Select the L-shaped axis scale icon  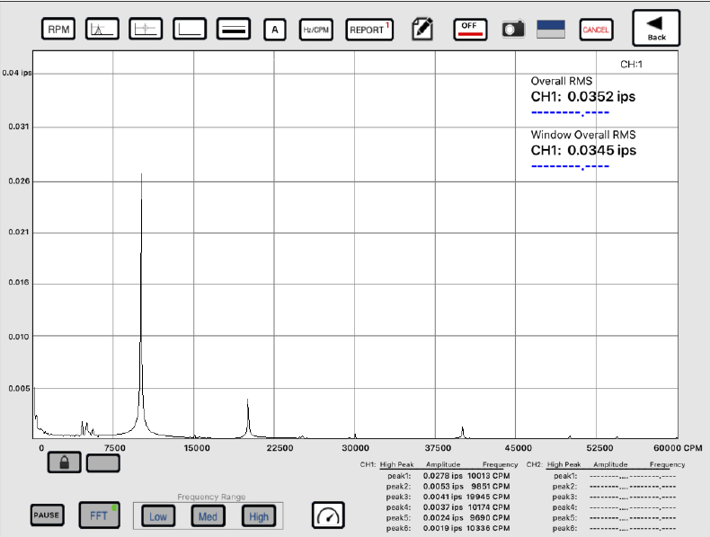coord(190,30)
